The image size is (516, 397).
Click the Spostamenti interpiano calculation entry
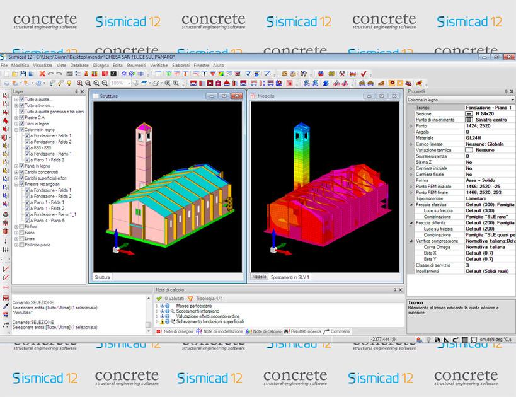198,311
